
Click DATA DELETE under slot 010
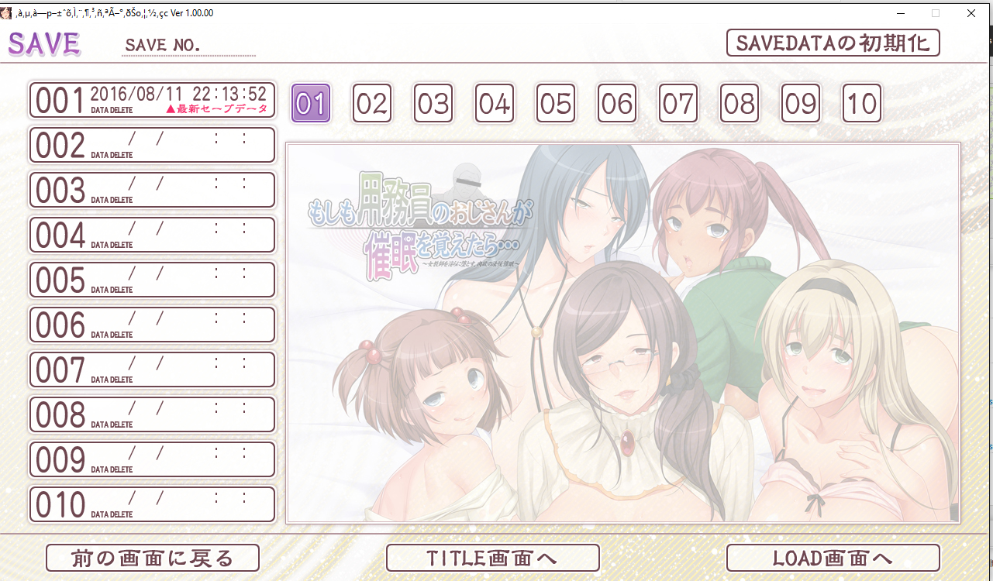112,514
